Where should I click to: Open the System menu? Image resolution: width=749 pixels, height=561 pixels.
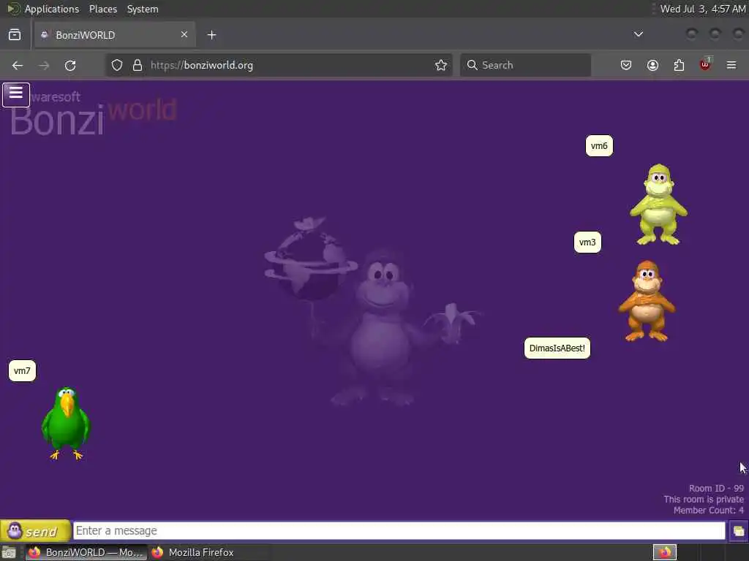(x=143, y=9)
